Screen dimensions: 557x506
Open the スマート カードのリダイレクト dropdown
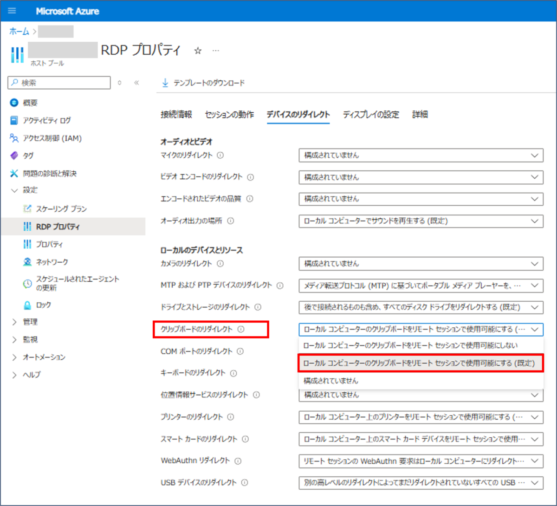point(421,439)
